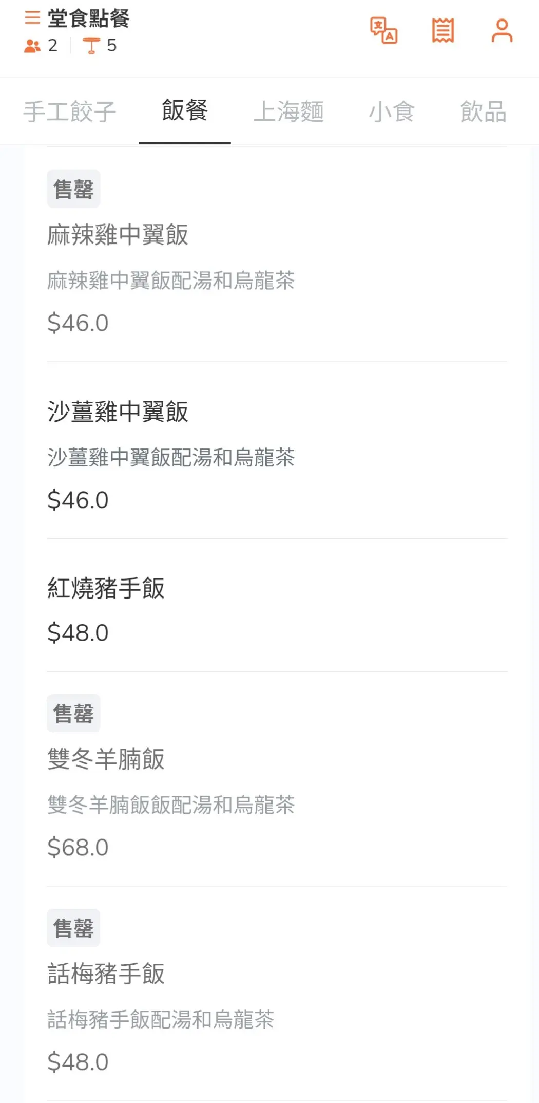Viewport: 539px width, 1103px height.
Task: Switch to the 上海麵 tab
Action: pyautogui.click(x=288, y=111)
